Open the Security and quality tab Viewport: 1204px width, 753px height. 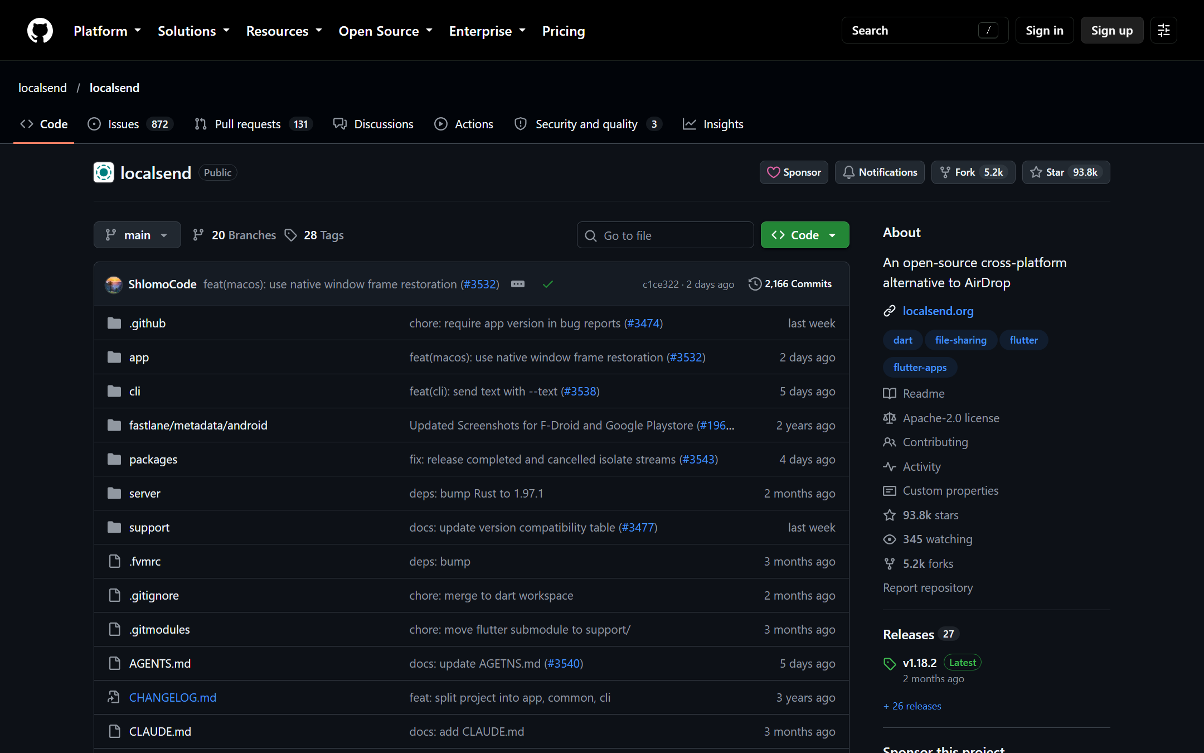pyautogui.click(x=588, y=124)
